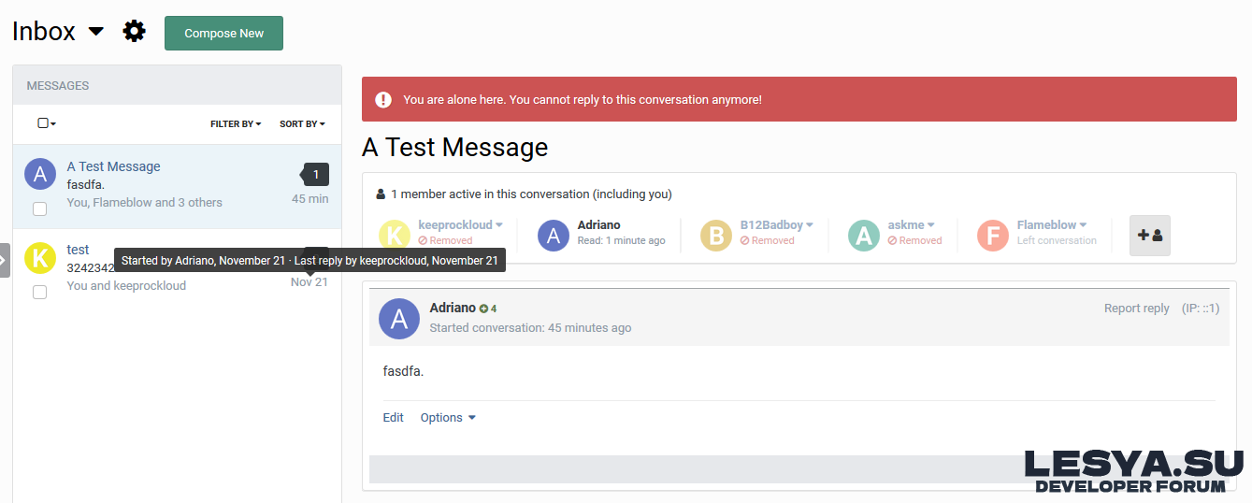The height and width of the screenshot is (503, 1252).
Task: Toggle the select-all messages checkbox
Action: [43, 123]
